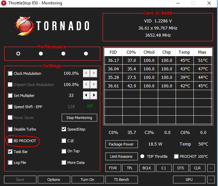
Task: Enable the C1E checkbox
Action: point(64,141)
